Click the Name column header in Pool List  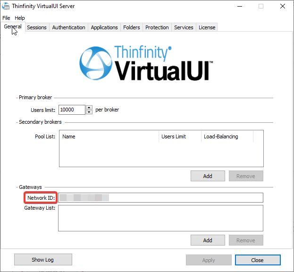click(109, 136)
